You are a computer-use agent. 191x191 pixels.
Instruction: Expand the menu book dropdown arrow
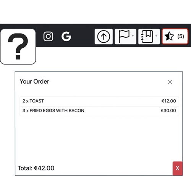[x=156, y=36]
